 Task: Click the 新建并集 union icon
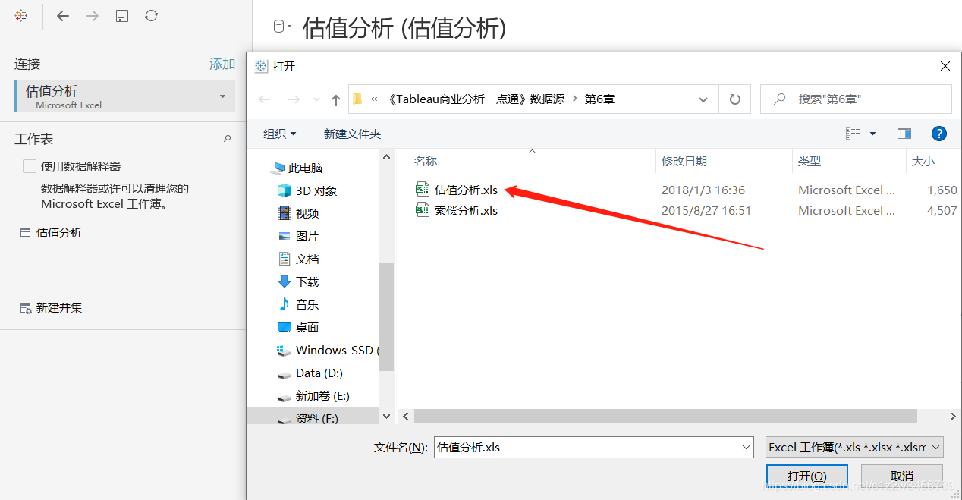tap(26, 308)
